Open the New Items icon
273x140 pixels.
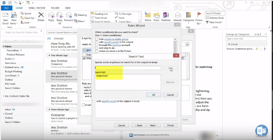click(x=14, y=15)
